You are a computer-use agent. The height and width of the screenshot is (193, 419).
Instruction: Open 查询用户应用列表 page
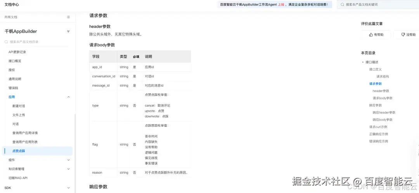[x=25, y=142]
